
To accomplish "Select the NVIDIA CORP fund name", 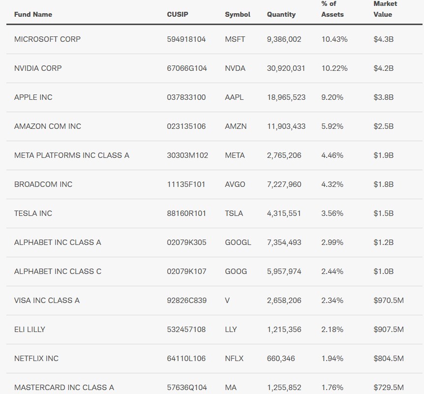I will pos(38,68).
